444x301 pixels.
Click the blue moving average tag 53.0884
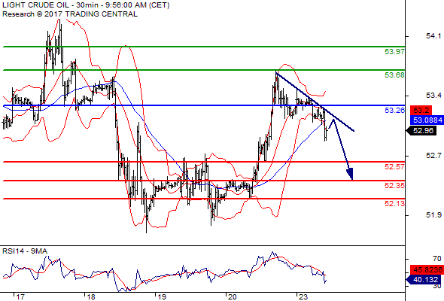pyautogui.click(x=427, y=120)
